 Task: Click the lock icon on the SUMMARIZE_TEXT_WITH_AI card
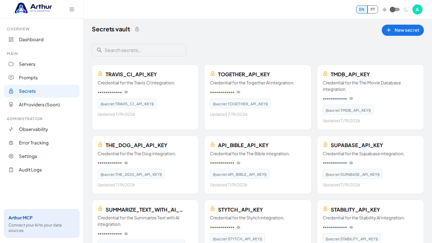click(x=100, y=209)
